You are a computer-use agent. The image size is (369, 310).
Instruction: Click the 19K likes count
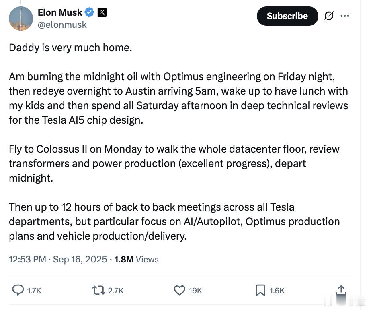195,291
